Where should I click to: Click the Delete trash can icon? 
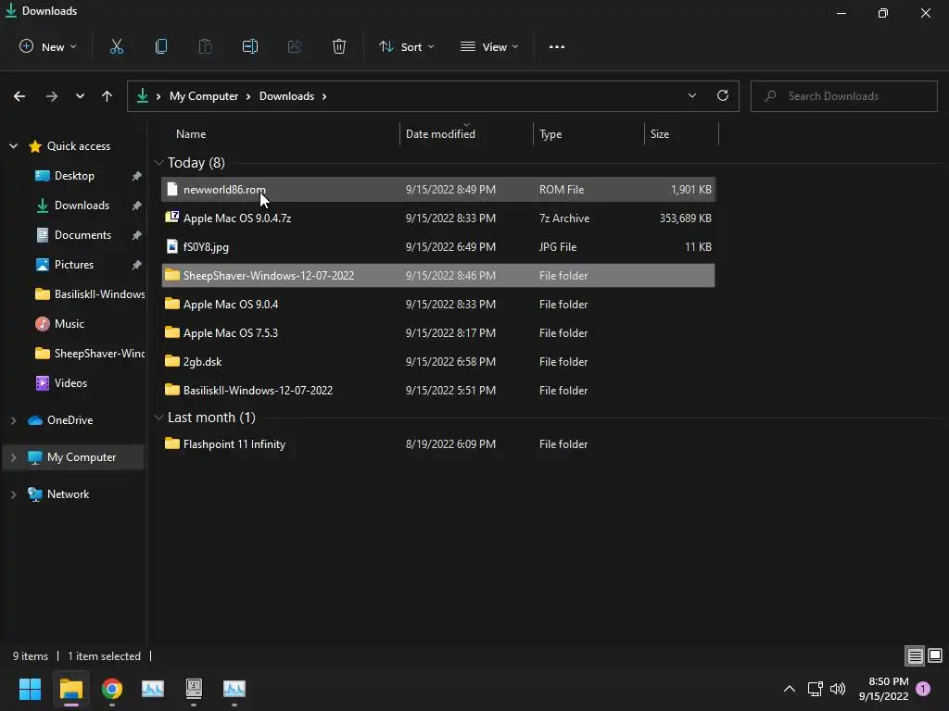click(339, 46)
